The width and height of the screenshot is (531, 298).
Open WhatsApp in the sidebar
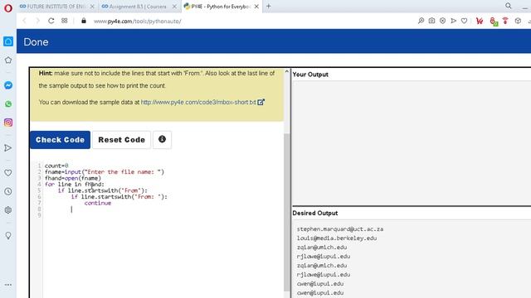click(x=8, y=104)
